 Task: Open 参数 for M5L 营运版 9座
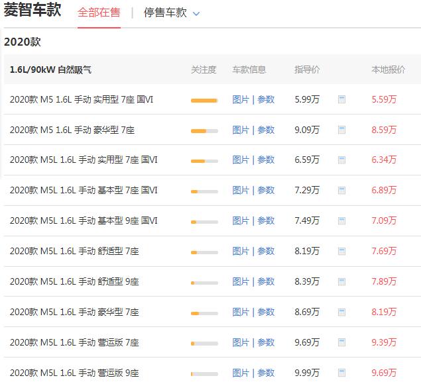tap(266, 373)
